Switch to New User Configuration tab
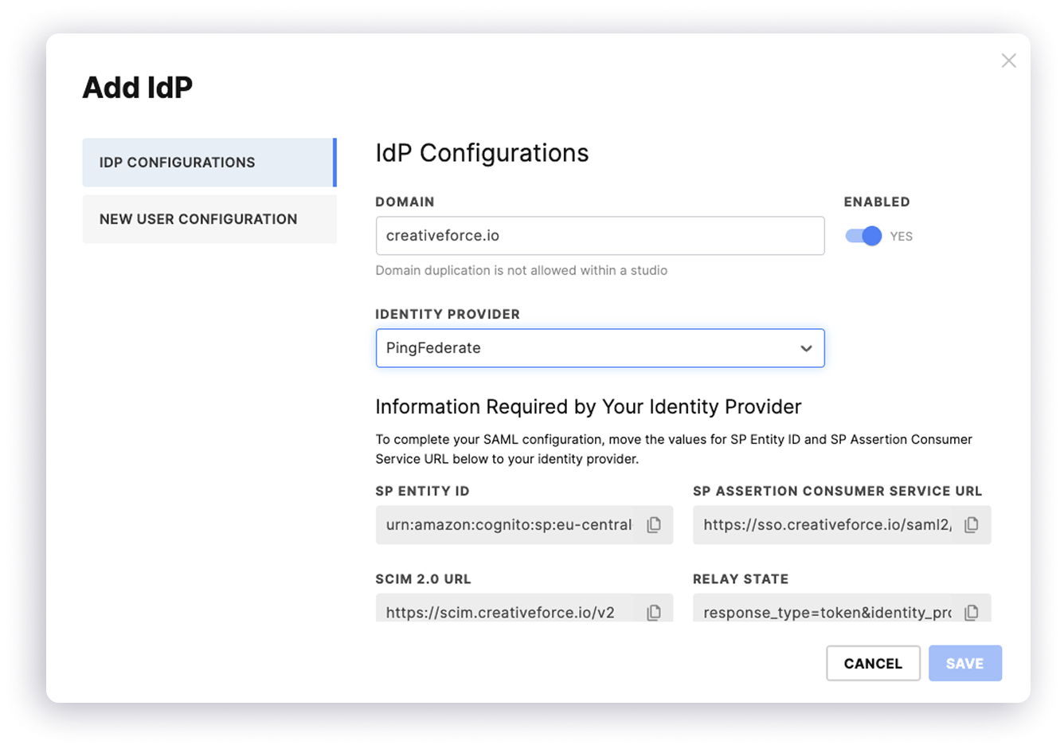 pos(209,219)
